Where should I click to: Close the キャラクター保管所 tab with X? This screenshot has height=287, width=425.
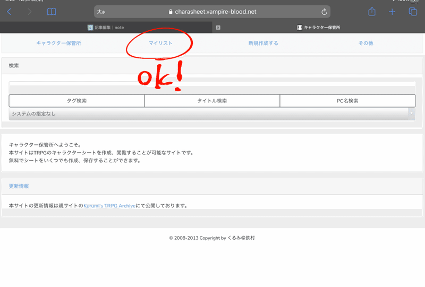tap(218, 28)
